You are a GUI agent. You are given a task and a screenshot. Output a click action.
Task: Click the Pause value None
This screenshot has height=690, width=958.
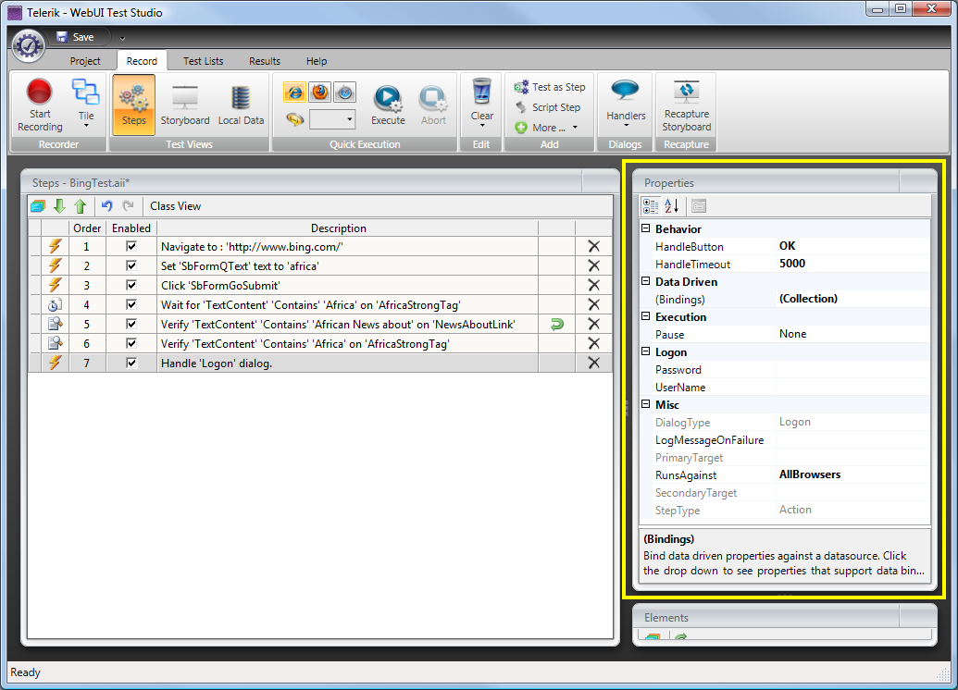[852, 334]
